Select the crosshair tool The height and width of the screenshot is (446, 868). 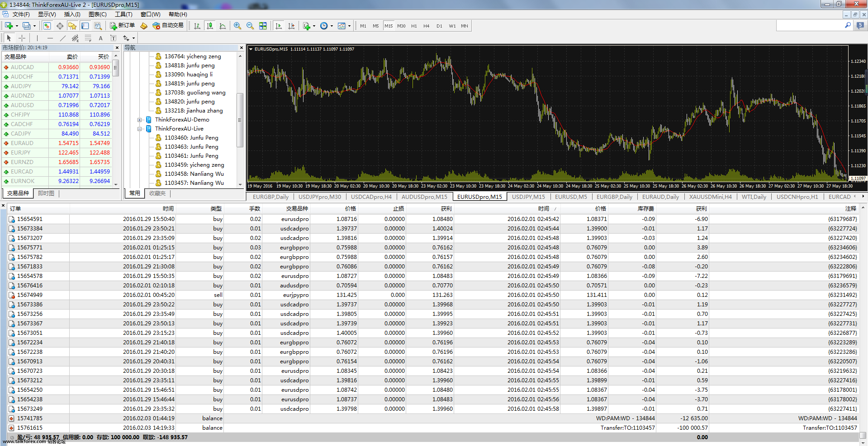pyautogui.click(x=22, y=38)
